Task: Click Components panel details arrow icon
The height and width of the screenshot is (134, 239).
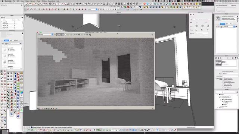Action: [x=21, y=44]
